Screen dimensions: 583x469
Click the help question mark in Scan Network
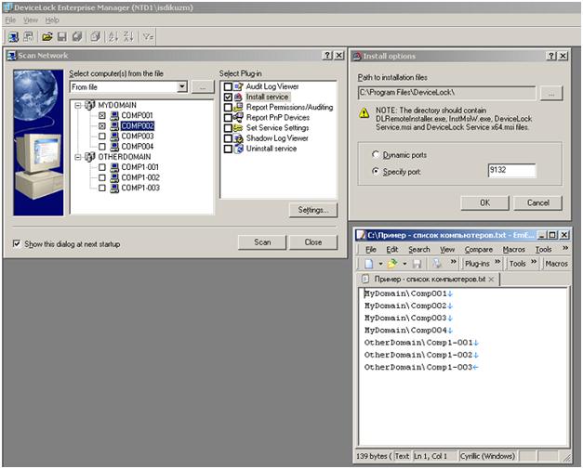(x=327, y=56)
